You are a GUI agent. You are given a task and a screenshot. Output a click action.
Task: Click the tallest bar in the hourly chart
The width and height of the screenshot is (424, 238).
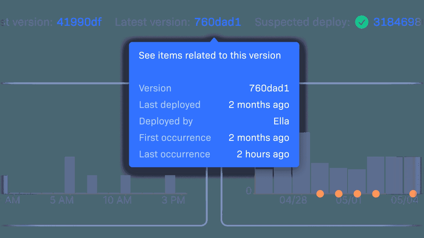click(70, 175)
